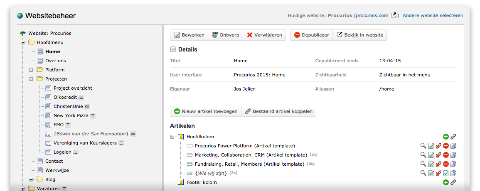480x191 pixels.
Task: Click list icon next to Oikocredit
Action: click(x=81, y=97)
